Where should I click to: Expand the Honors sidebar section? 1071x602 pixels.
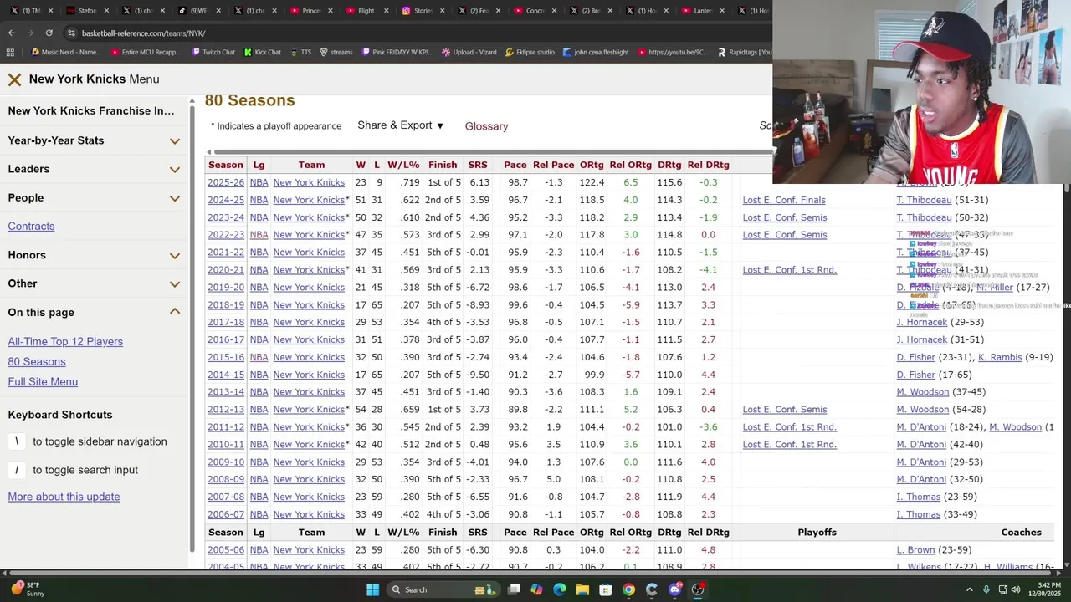click(x=94, y=255)
